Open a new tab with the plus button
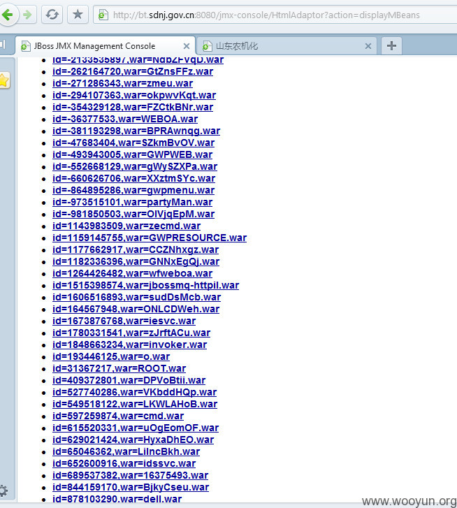 (x=391, y=45)
